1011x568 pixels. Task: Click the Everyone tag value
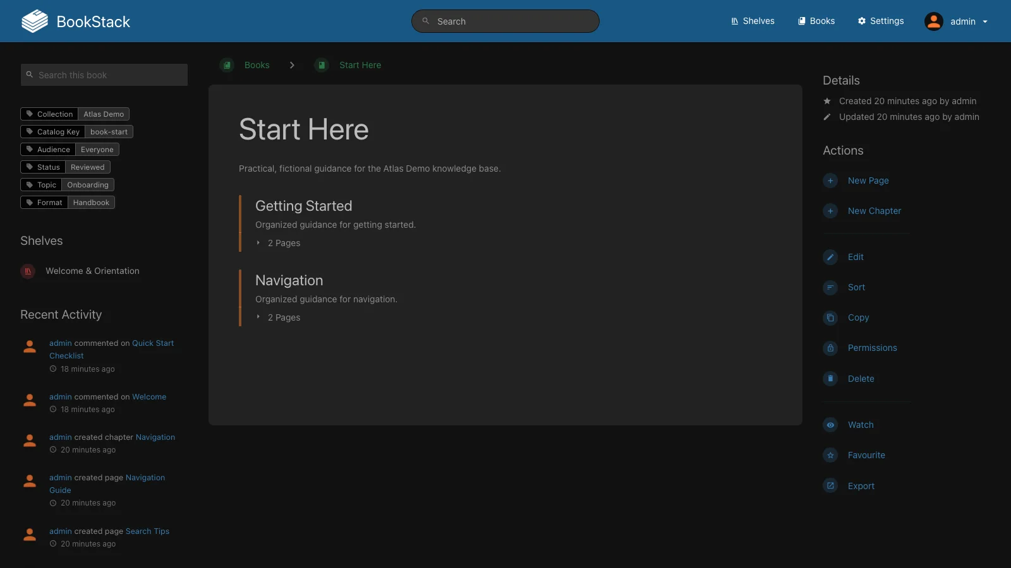point(97,150)
